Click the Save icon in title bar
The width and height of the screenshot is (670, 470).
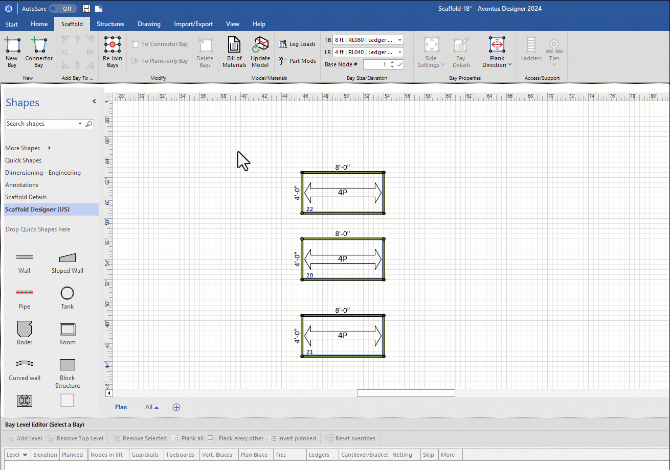[86, 9]
